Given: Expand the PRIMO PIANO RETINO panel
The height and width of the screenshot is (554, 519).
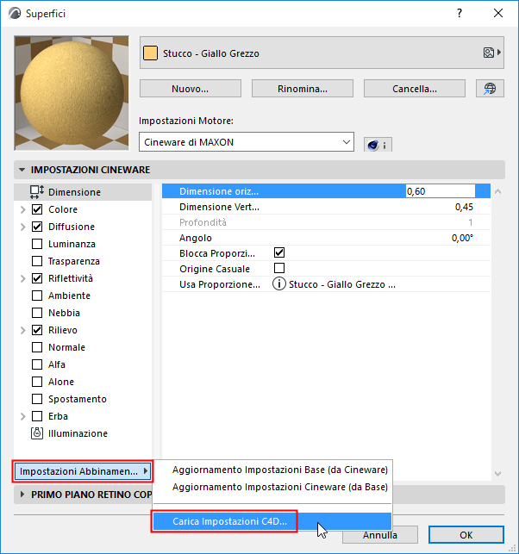Looking at the screenshot, I should [22, 495].
